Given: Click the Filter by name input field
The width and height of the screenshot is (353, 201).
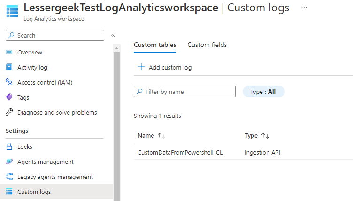Looking at the screenshot, I should coord(189,92).
